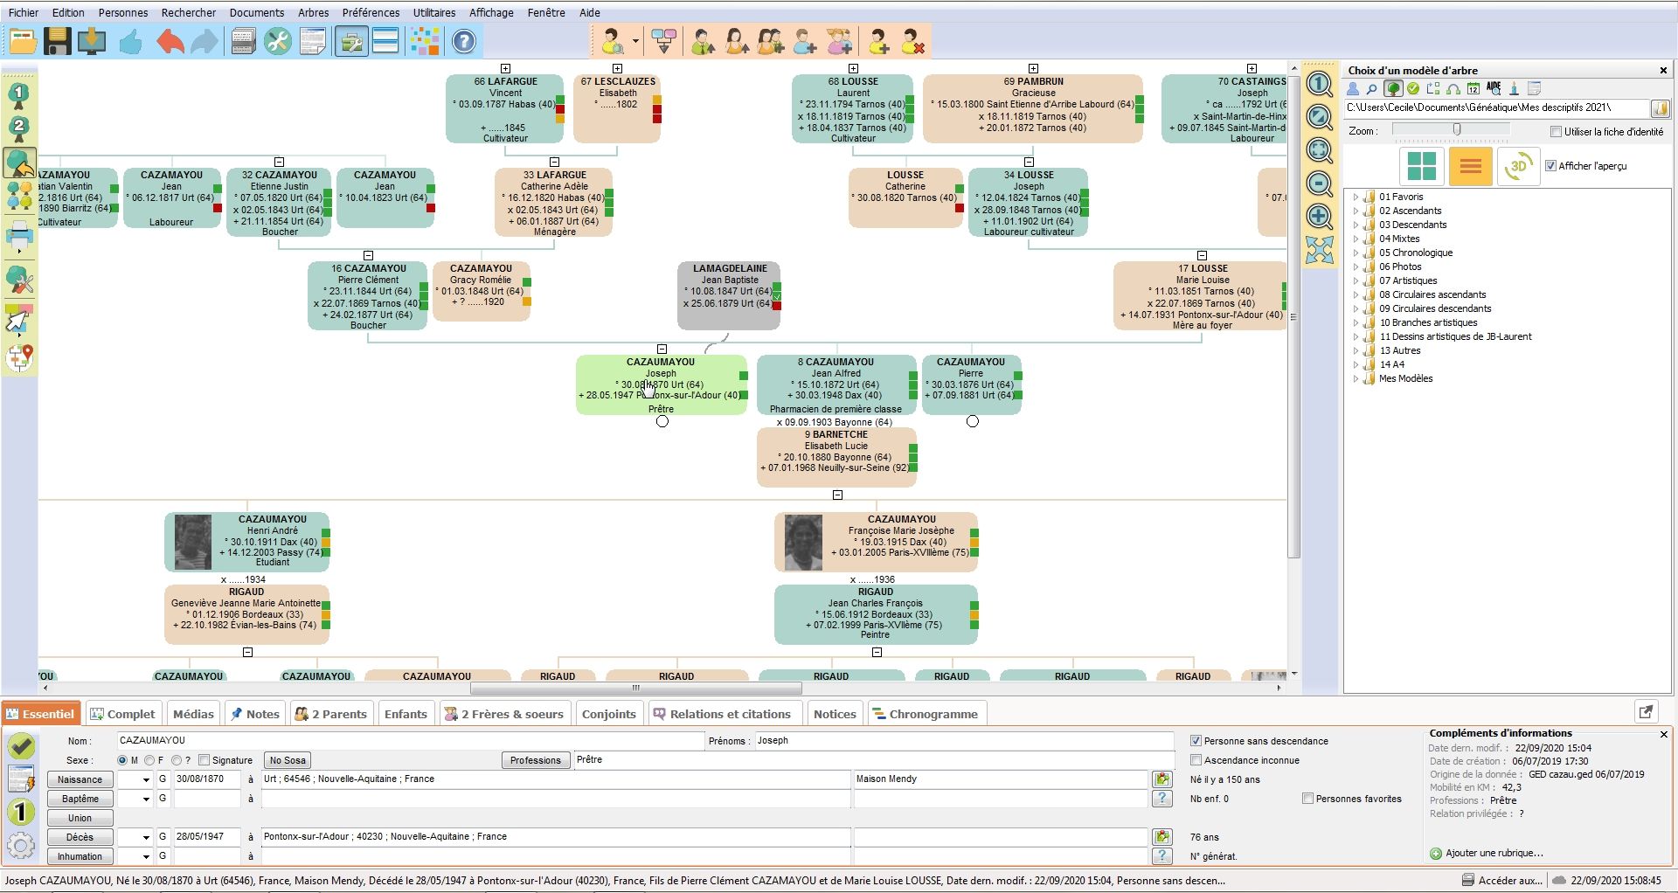Adjust the Zoom slider in tree model panel

(x=1457, y=128)
